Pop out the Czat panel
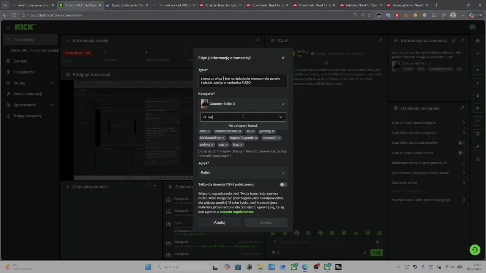Viewport: 486px width, 273px height. 380,41
